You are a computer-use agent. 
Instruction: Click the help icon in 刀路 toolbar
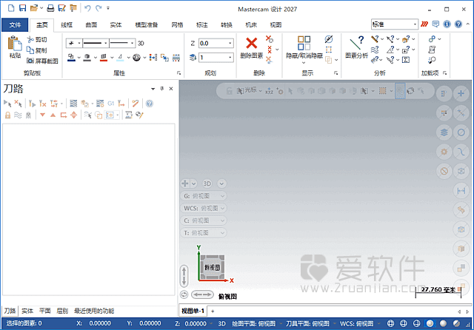coord(150,104)
